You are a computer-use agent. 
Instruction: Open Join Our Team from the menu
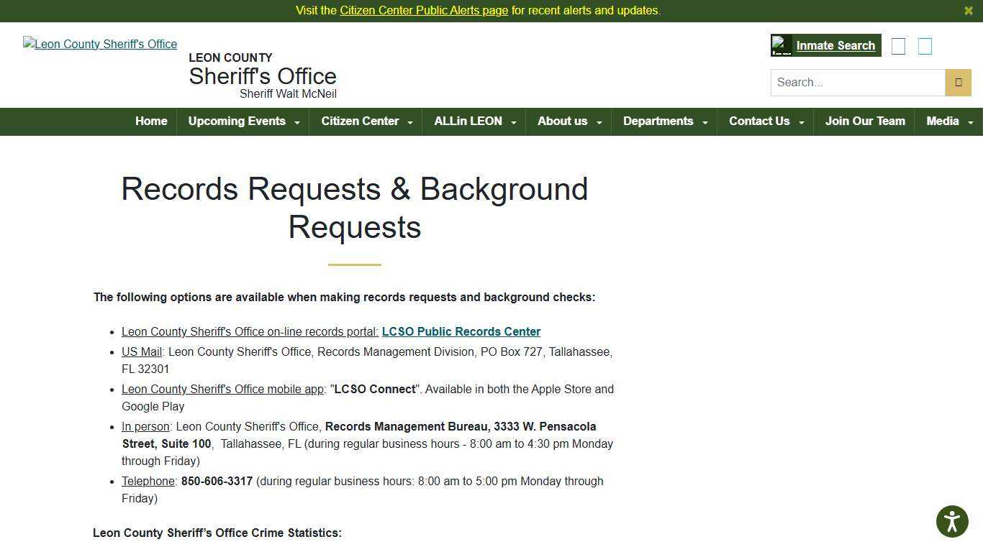click(865, 121)
